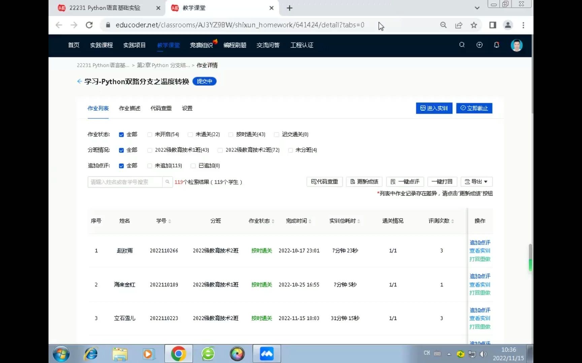Image resolution: width=582 pixels, height=363 pixels.
Task: Click 更新成绩 button
Action: (364, 182)
